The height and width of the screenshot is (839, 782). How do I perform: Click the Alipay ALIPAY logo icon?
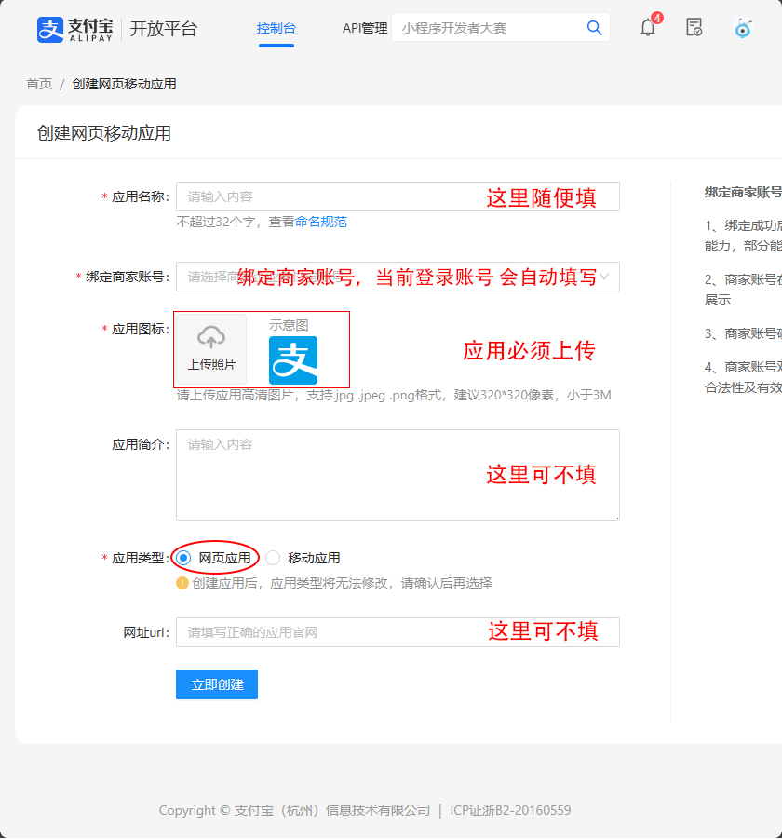48,29
